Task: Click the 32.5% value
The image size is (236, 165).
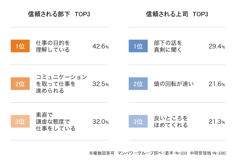Action: 100,84
